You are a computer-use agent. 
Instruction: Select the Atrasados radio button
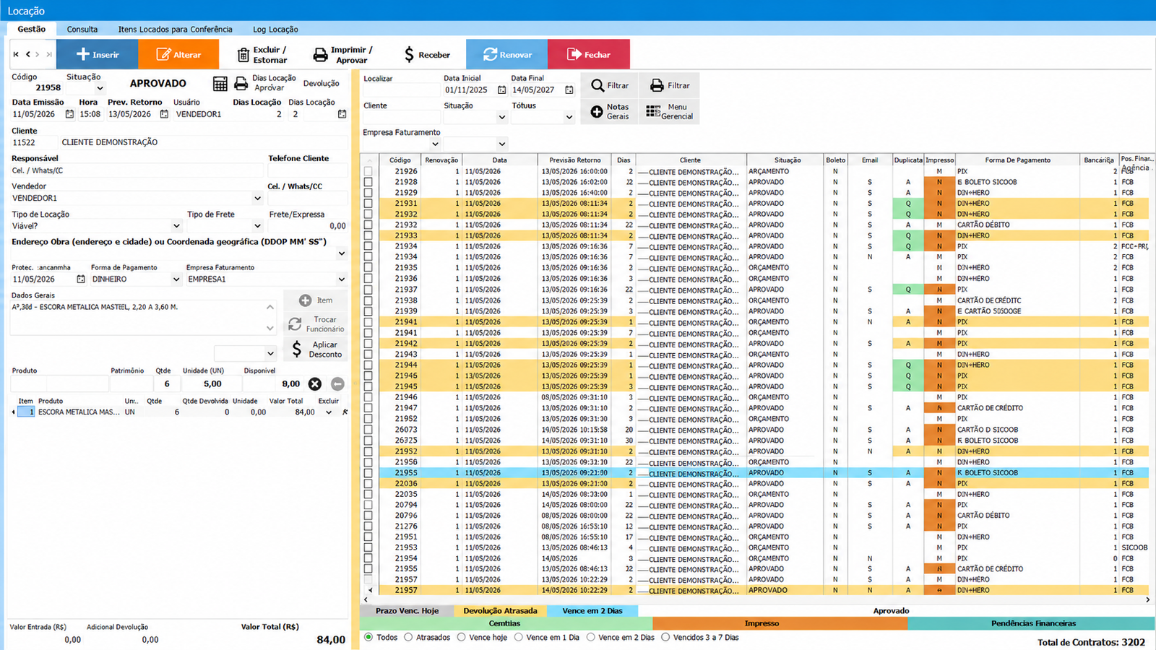pyautogui.click(x=408, y=637)
